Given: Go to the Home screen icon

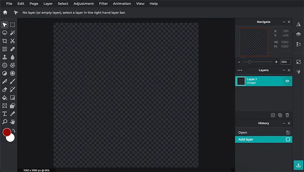Looking at the screenshot, I should [5, 13].
